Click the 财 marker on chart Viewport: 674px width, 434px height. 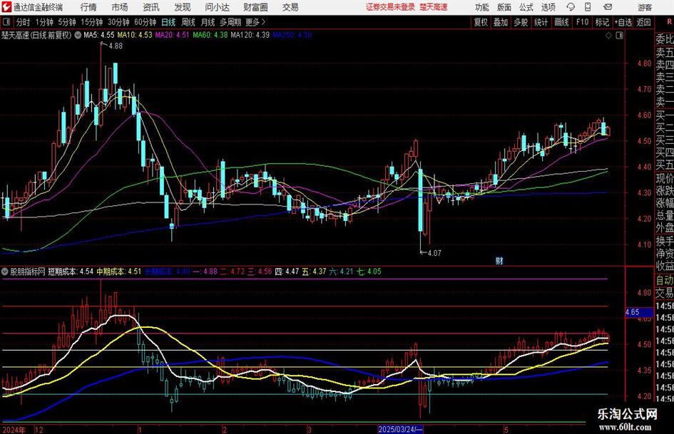pos(499,260)
